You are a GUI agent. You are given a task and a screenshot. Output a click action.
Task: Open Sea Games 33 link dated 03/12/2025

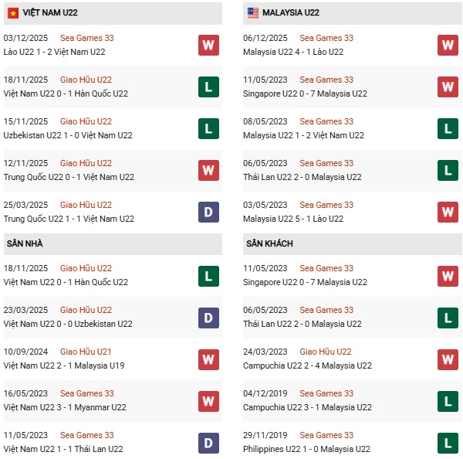coord(86,38)
